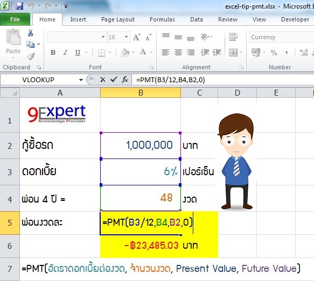Cancel formula entry with the X icon
The height and width of the screenshot is (281, 314).
(x=102, y=80)
